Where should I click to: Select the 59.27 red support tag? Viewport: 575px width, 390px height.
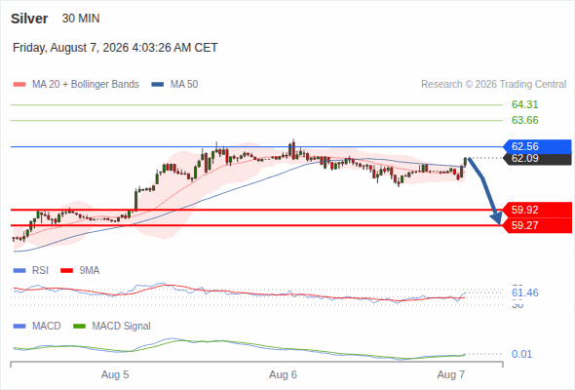click(537, 225)
